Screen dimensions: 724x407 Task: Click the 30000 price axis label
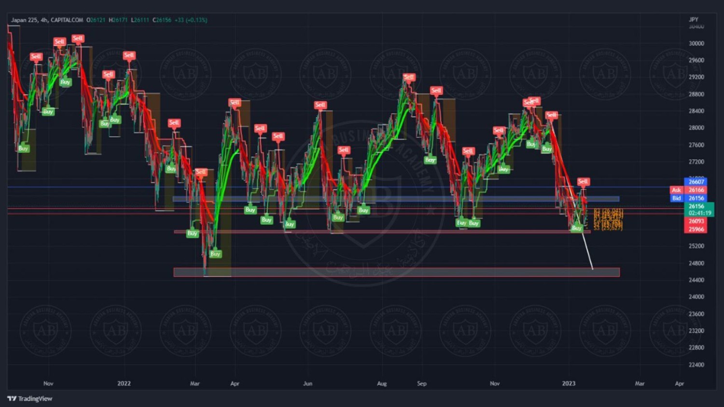(696, 43)
